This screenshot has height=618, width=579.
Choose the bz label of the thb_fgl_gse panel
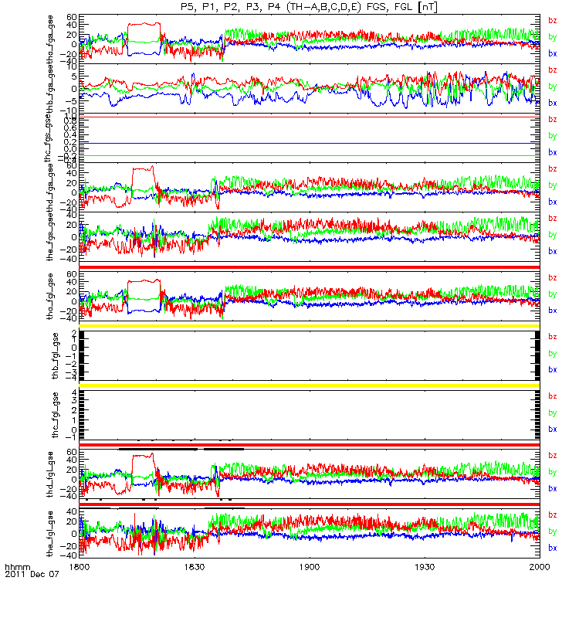(x=552, y=337)
